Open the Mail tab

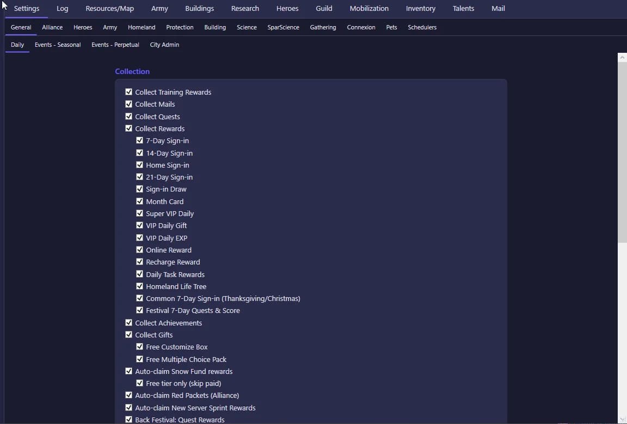click(498, 8)
